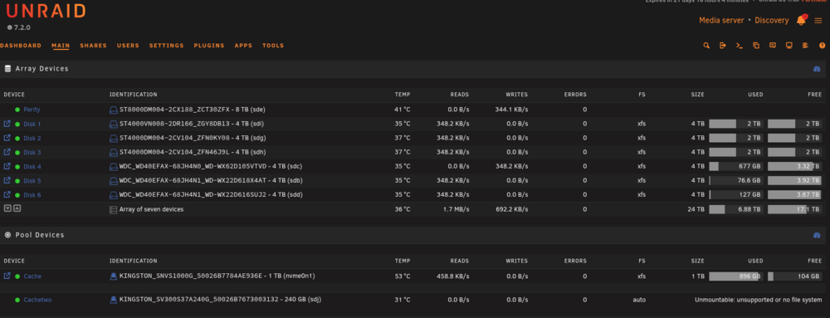The image size is (830, 318).
Task: Toggle the Disk 4 green status dot
Action: (17, 167)
